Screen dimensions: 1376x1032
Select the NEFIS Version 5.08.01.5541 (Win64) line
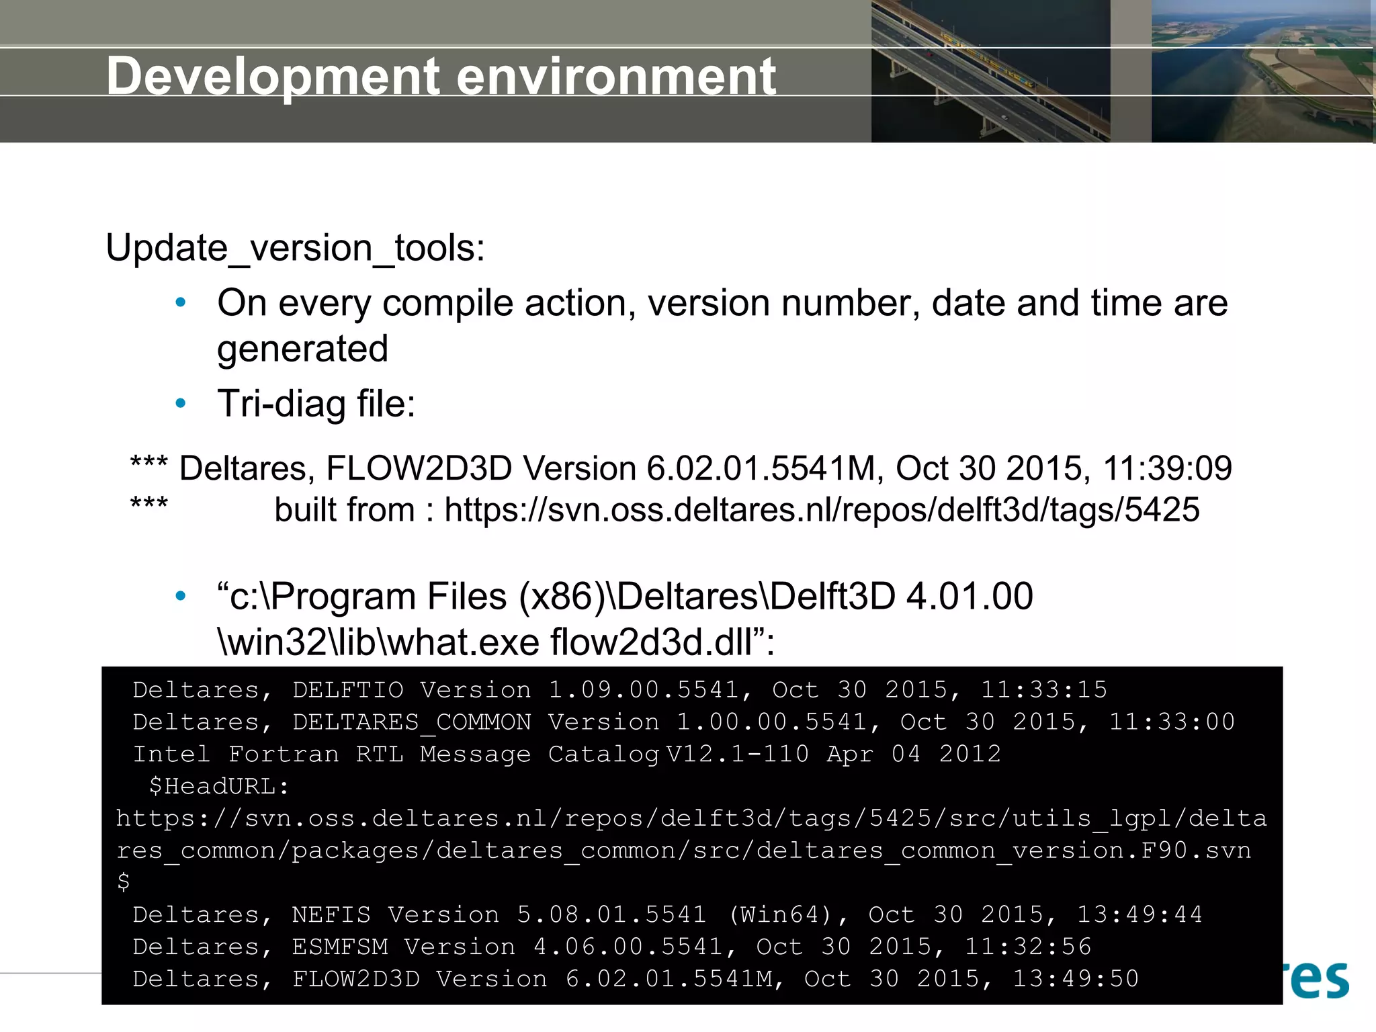667,914
